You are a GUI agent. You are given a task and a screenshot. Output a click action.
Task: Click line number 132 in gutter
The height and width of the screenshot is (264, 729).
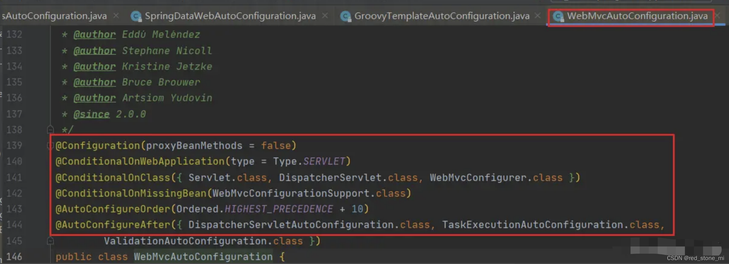14,34
